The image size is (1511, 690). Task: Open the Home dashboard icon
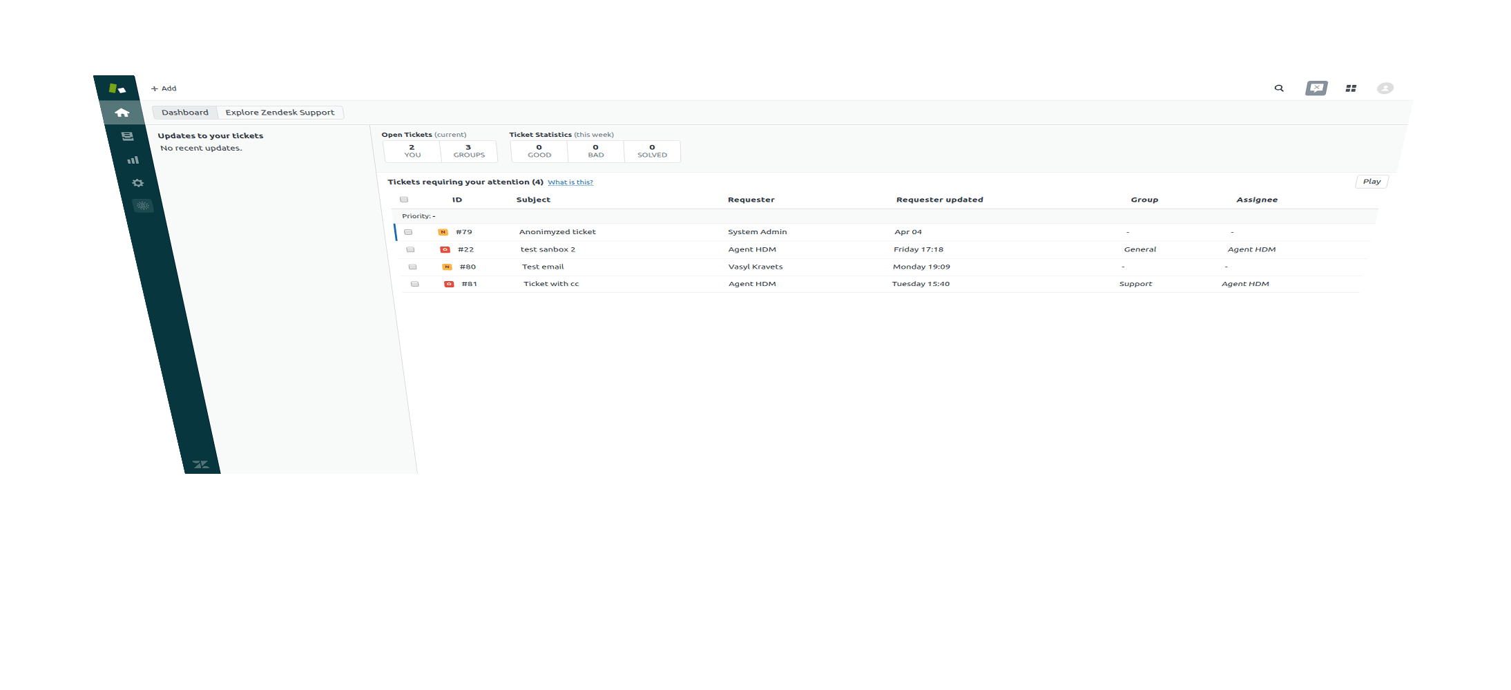coord(122,113)
